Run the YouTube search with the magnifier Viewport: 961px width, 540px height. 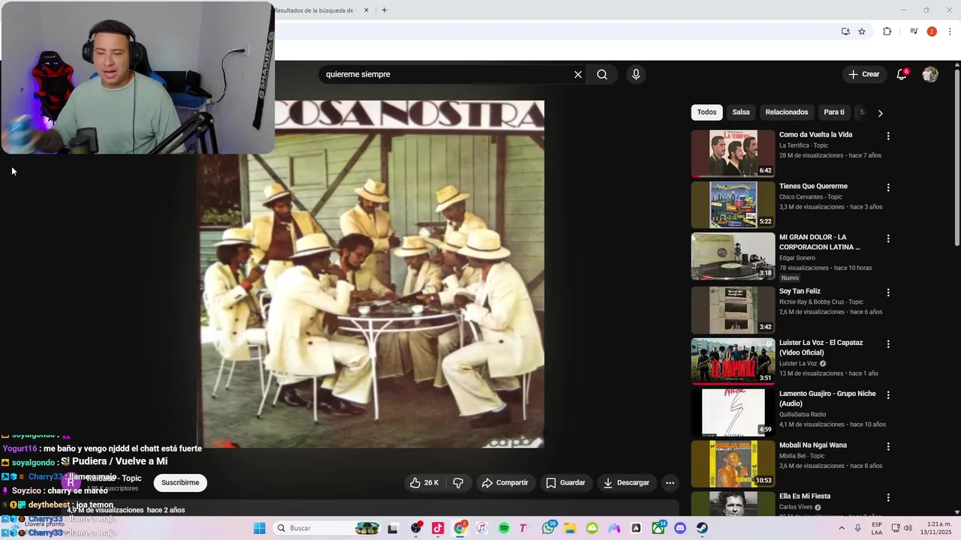602,74
